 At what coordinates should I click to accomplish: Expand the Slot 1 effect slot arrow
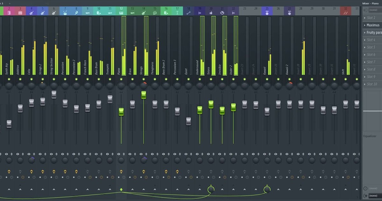[x=365, y=18]
